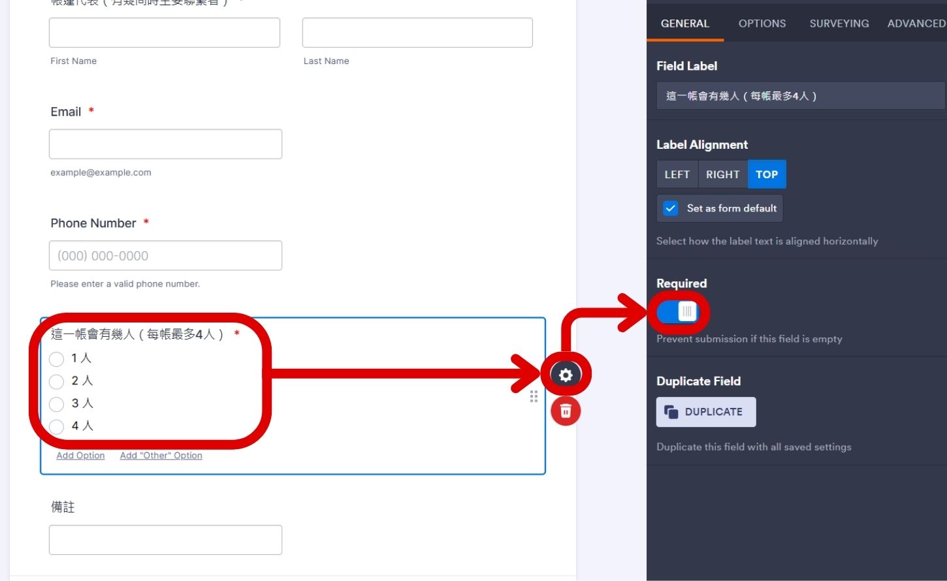This screenshot has width=947, height=581.
Task: Go to the ADVANCED tab
Action: pyautogui.click(x=916, y=24)
